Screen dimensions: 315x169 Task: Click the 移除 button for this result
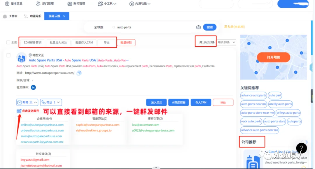[x=223, y=102]
